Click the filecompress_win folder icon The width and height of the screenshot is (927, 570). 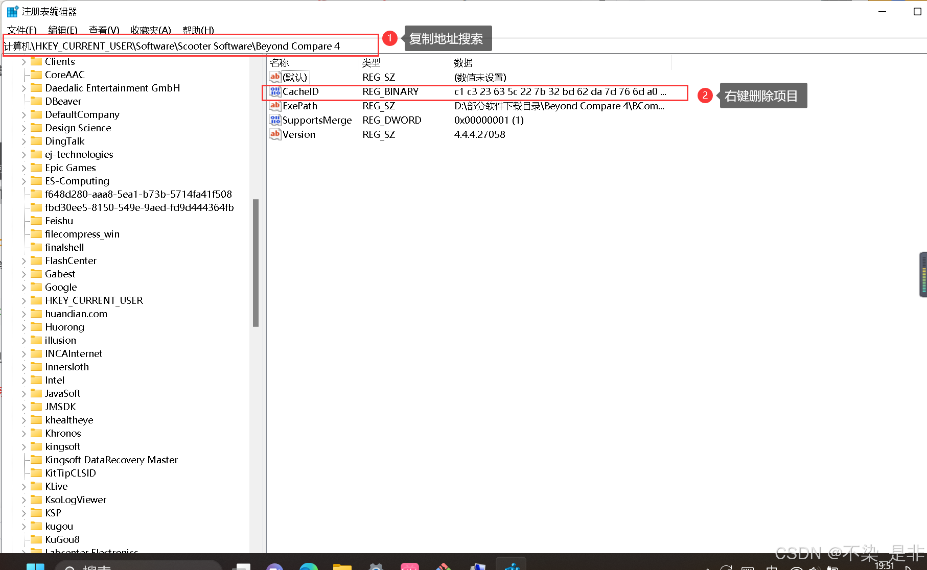[36, 234]
